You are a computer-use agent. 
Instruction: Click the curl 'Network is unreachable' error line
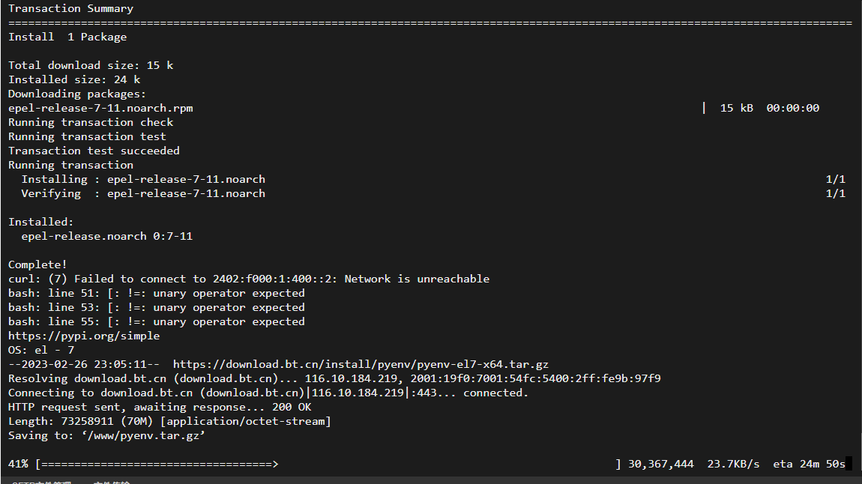point(249,279)
